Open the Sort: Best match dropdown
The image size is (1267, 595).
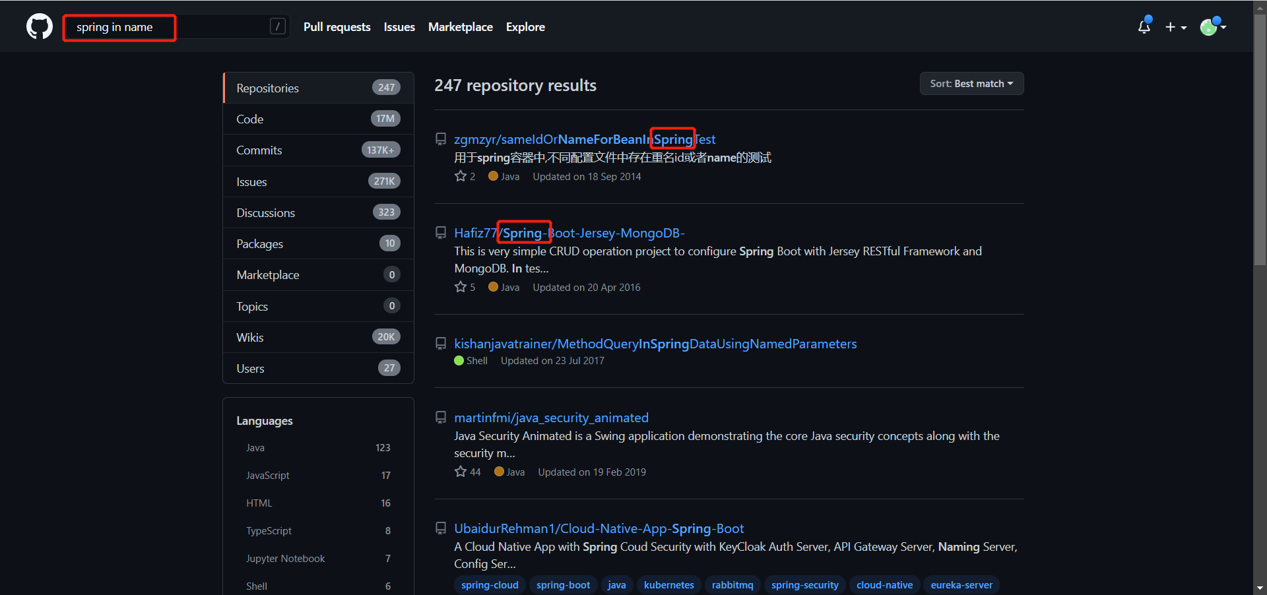pyautogui.click(x=971, y=84)
